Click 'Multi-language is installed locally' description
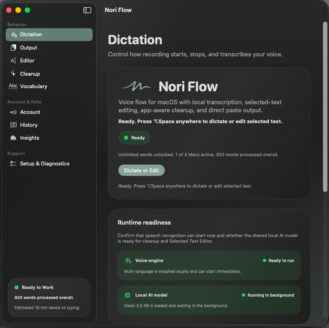This screenshot has height=328, width=329. [x=182, y=271]
